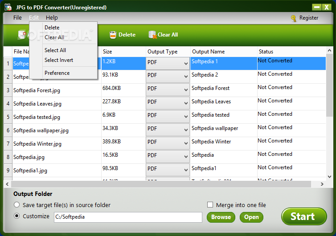This screenshot has height=236, width=336.
Task: Open Output Type dropdown in row 8
Action: 168,156
